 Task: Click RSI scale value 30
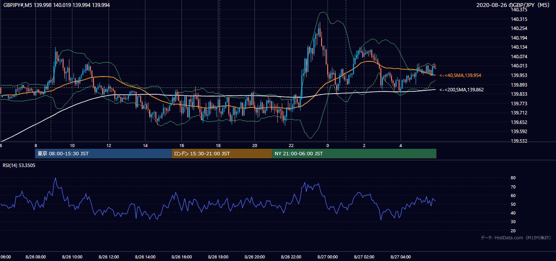point(513,222)
